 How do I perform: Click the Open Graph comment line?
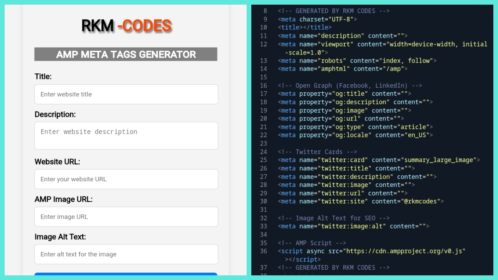pos(350,86)
